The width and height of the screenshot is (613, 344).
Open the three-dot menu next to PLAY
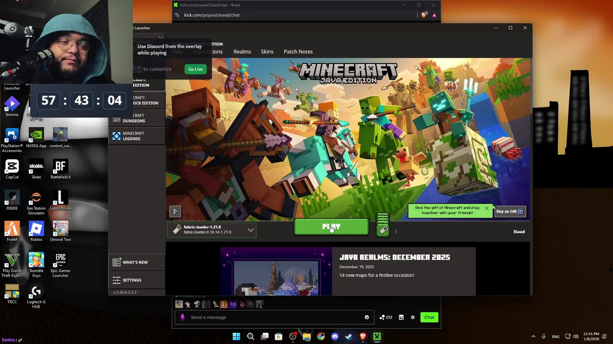396,232
